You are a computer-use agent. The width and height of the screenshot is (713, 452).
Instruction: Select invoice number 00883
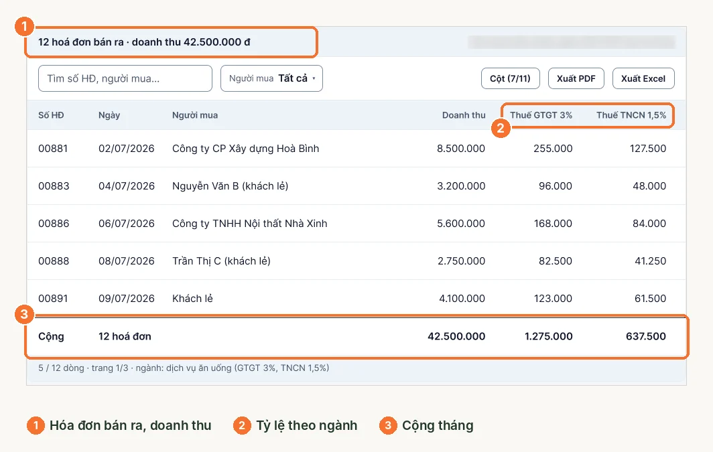pyautogui.click(x=54, y=185)
